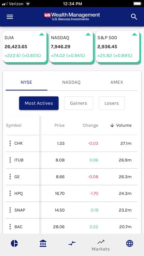Tap the 0.06 change value

click(94, 160)
